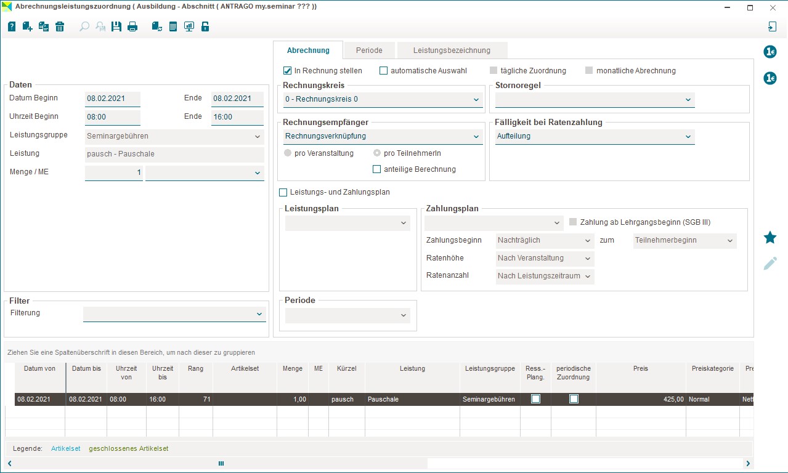Click the monitor chart icon
Screen dimensions: 788x473
(189, 26)
